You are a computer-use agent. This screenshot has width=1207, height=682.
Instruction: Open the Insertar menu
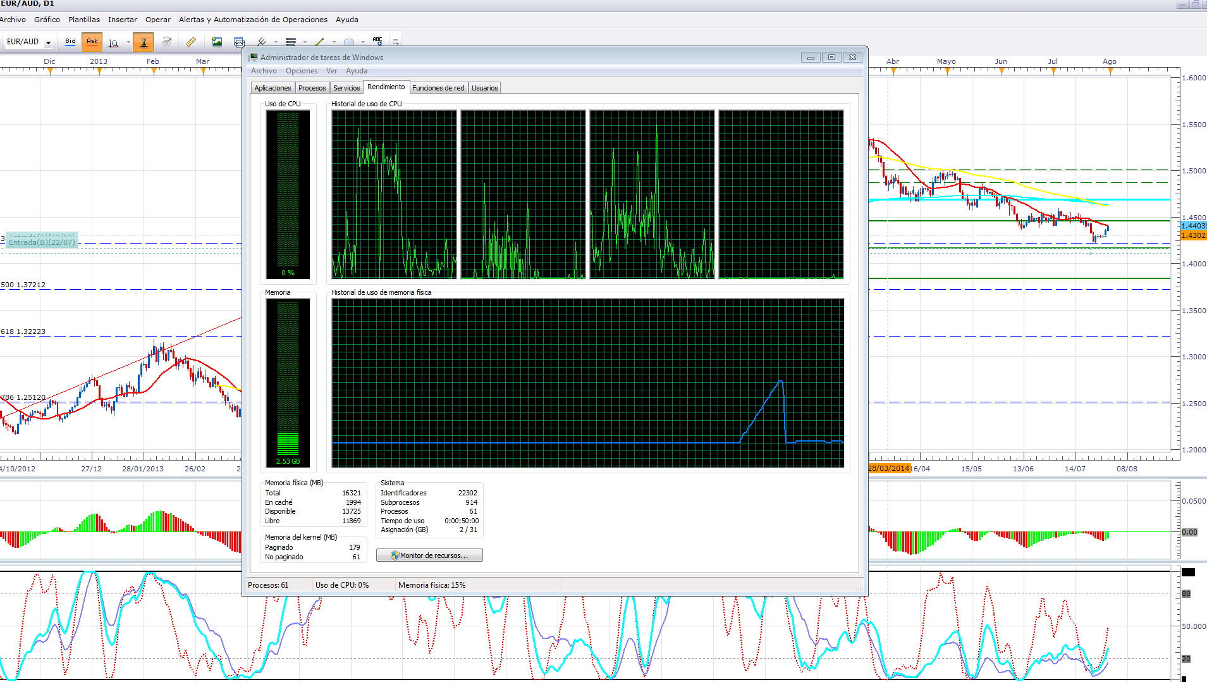click(123, 20)
